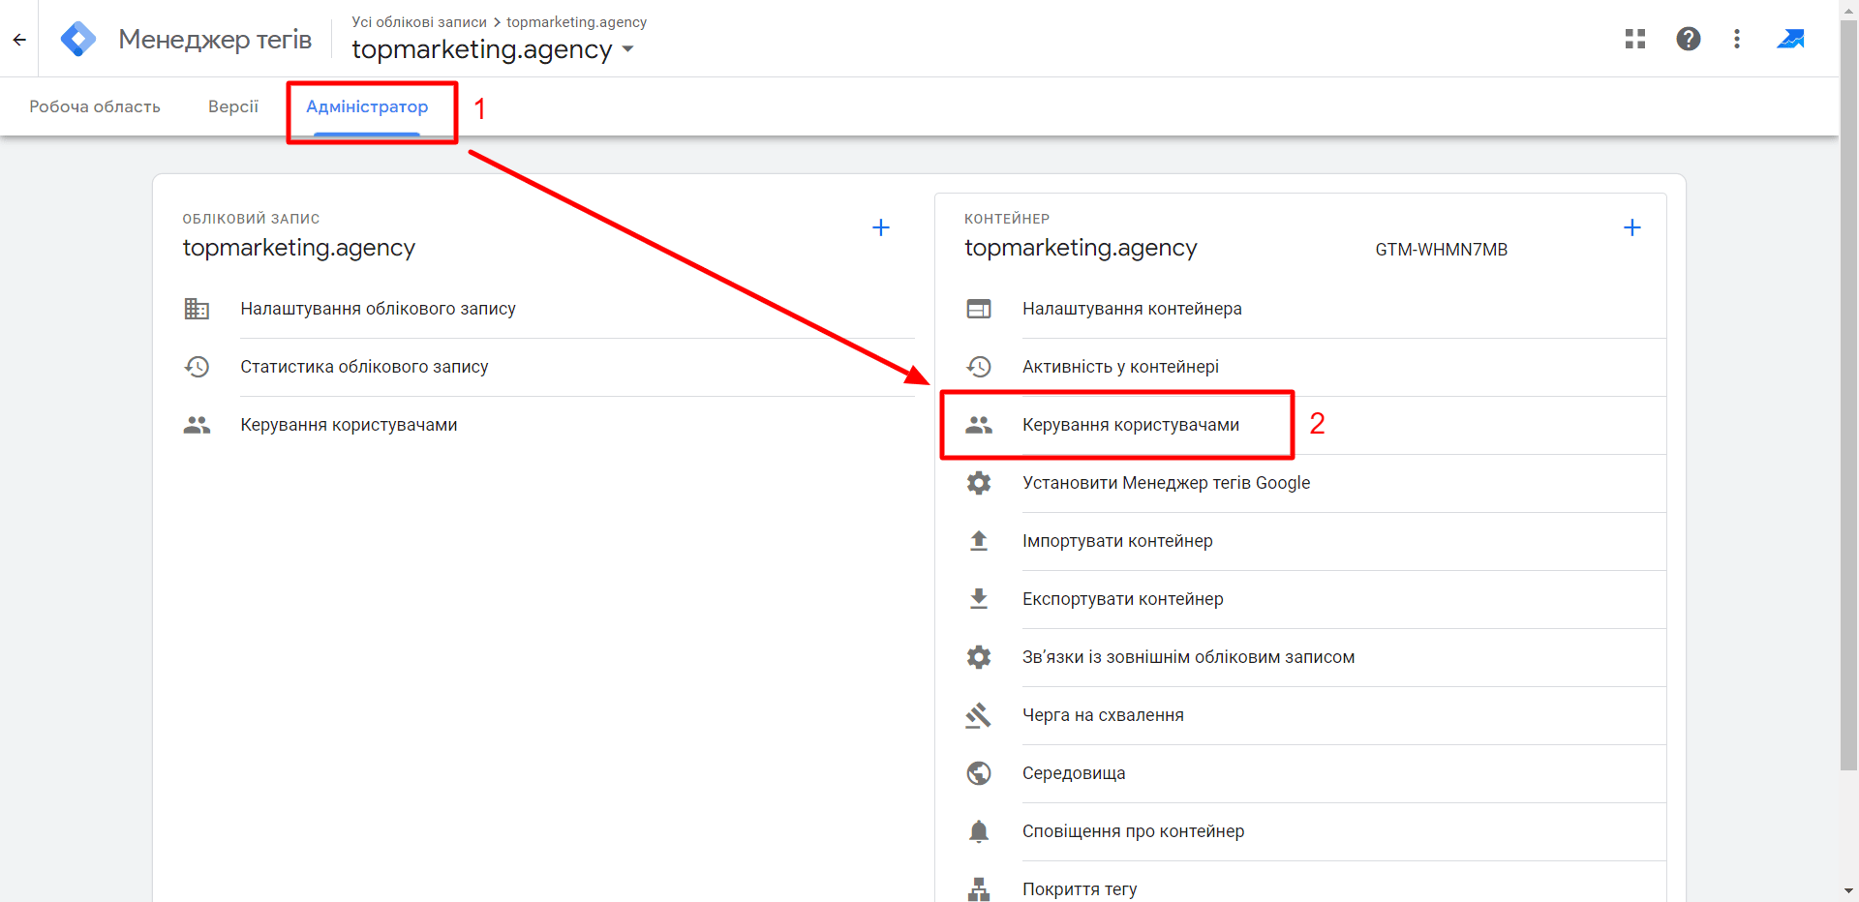Click the container notifications bell icon
1859x902 pixels.
point(979,831)
